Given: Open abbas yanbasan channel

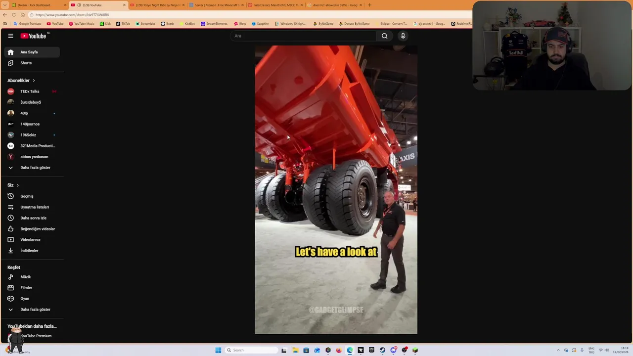Looking at the screenshot, I should coord(32,157).
